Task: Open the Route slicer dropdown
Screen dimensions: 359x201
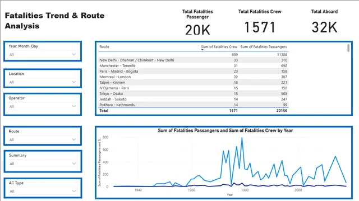Action: tap(43, 140)
